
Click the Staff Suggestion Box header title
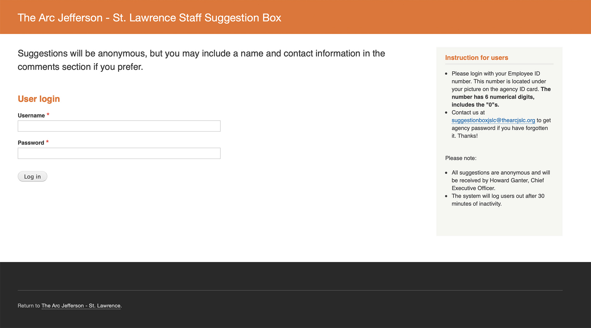(149, 18)
